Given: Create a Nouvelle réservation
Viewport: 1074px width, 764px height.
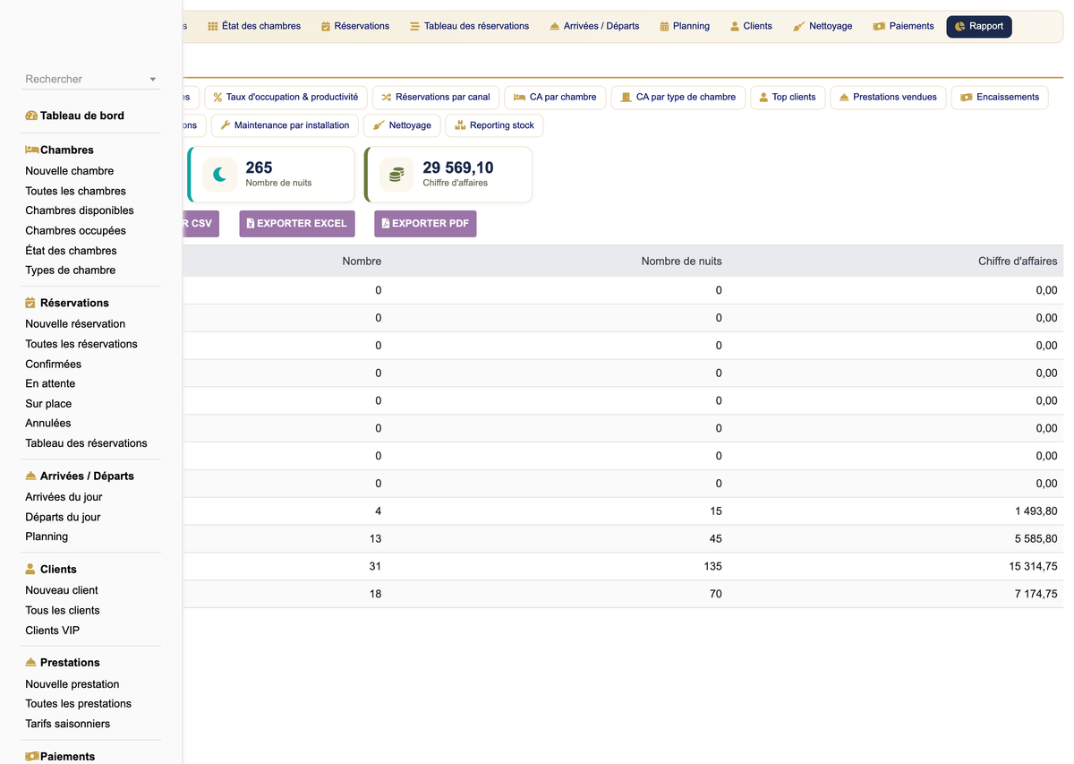Looking at the screenshot, I should coord(75,324).
